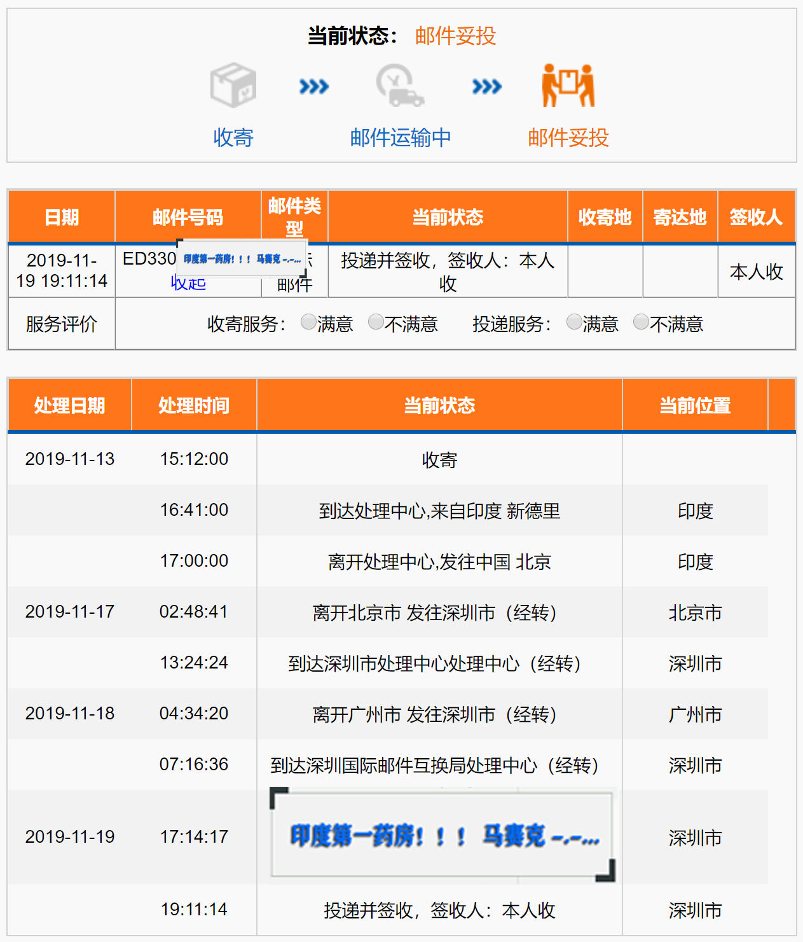This screenshot has width=803, height=942.
Task: Click the 到达处理中心,来自印度 新德里 status row
Action: (439, 511)
